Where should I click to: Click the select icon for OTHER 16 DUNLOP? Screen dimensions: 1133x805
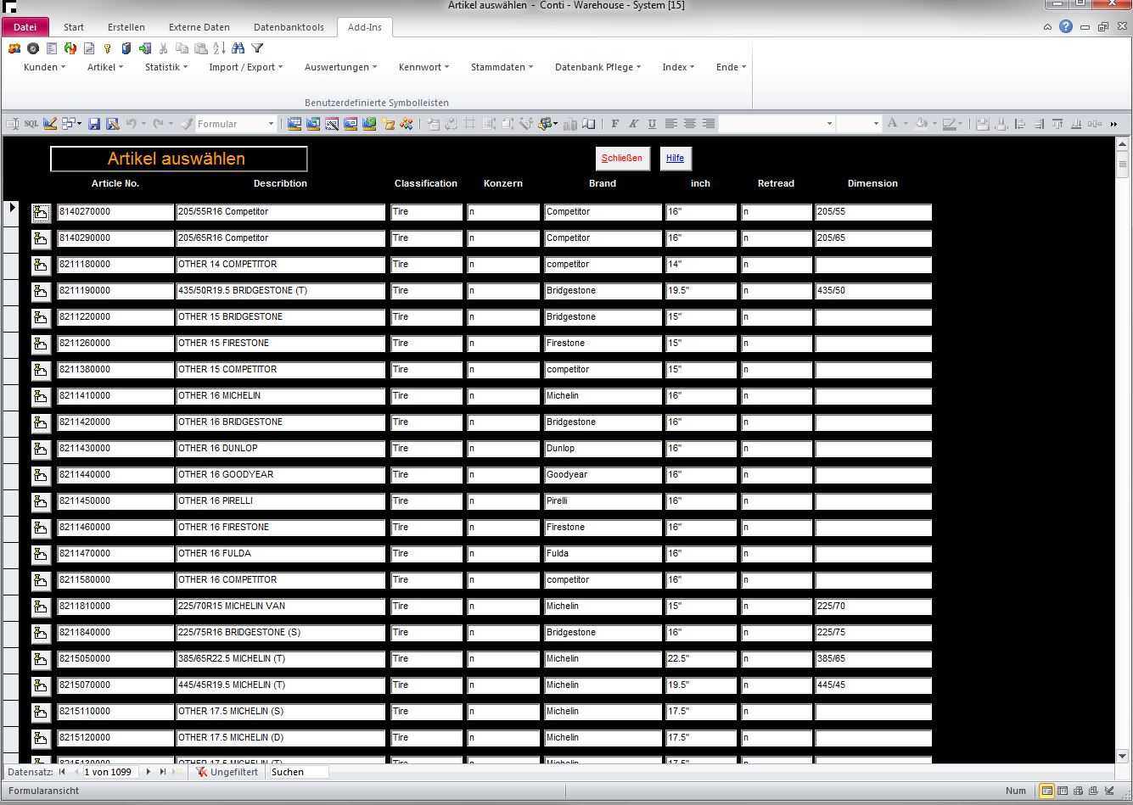[41, 450]
